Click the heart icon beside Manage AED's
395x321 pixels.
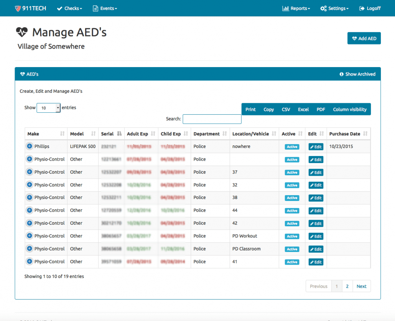pyautogui.click(x=21, y=32)
